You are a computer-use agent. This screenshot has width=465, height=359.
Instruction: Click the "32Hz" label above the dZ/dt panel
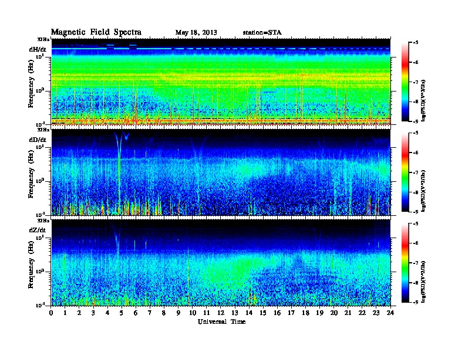click(x=43, y=221)
